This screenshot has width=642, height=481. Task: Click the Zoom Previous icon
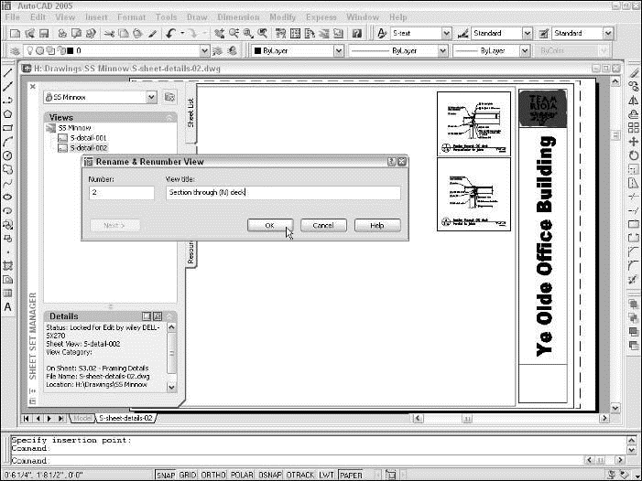click(263, 34)
